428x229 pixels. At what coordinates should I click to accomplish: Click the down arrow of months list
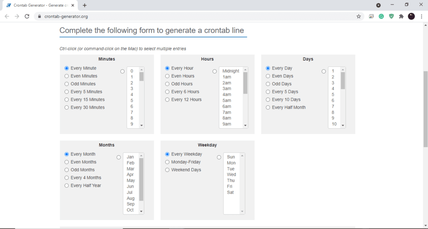pyautogui.click(x=141, y=211)
